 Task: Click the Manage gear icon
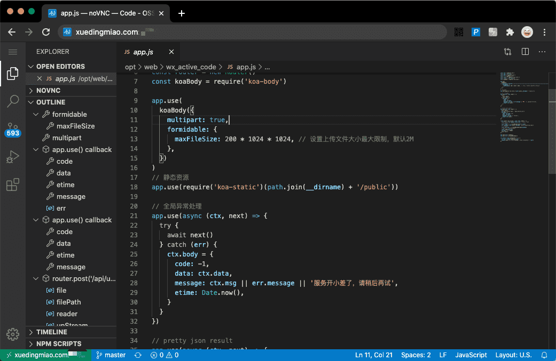[13, 334]
